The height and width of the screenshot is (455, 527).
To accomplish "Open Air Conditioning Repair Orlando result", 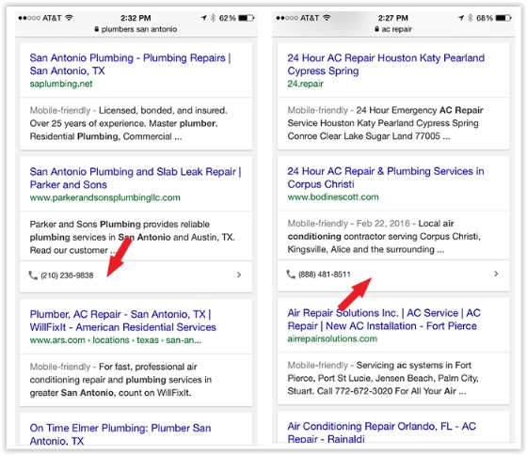I will (x=382, y=432).
